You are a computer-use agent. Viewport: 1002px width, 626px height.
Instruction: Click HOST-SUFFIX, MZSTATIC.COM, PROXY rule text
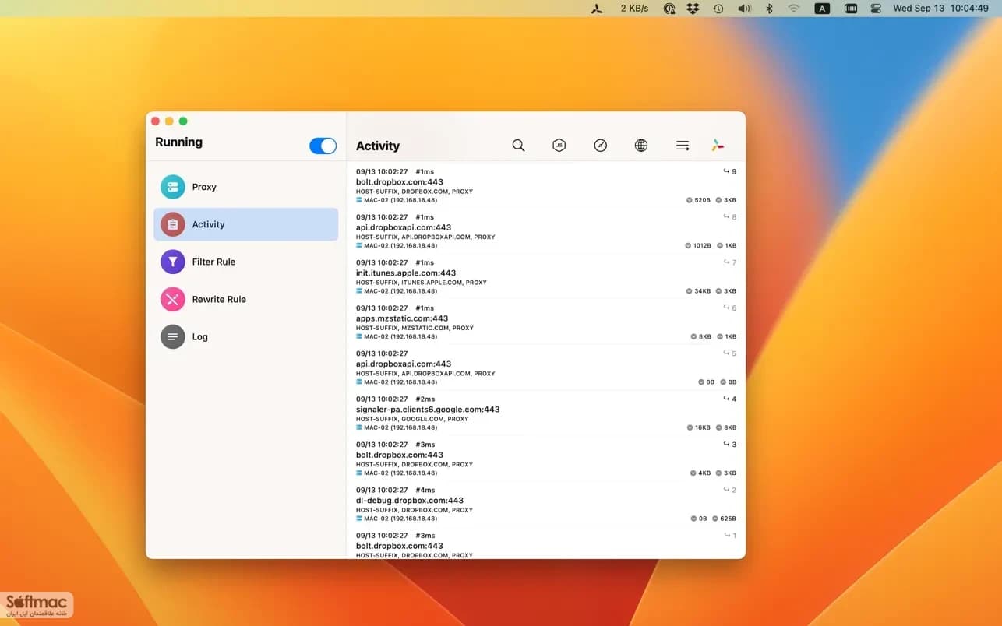[x=415, y=328]
